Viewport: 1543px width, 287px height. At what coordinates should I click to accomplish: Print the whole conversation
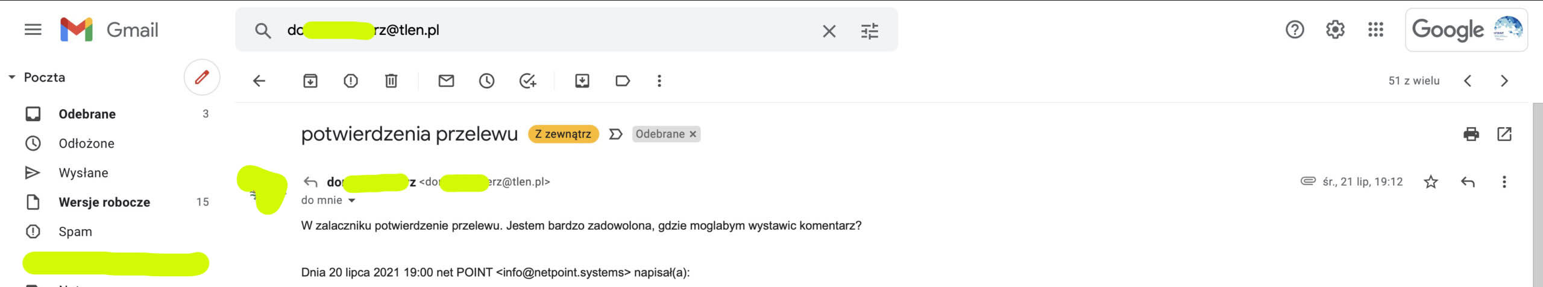click(x=1471, y=134)
